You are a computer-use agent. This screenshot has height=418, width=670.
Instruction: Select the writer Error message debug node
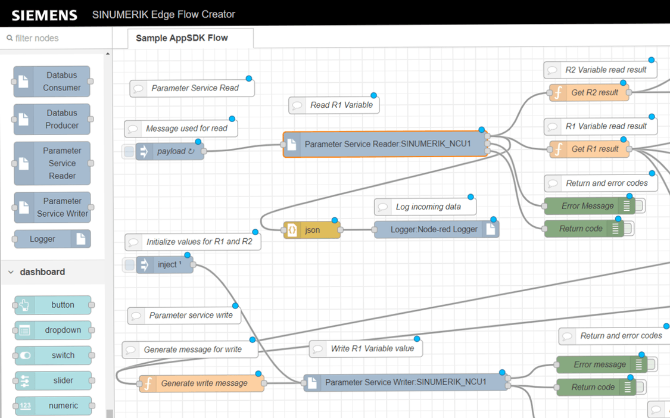602,364
